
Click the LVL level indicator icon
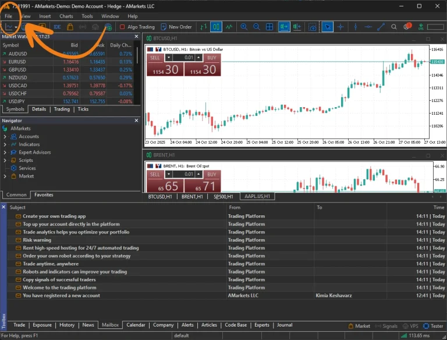pyautogui.click(x=421, y=27)
